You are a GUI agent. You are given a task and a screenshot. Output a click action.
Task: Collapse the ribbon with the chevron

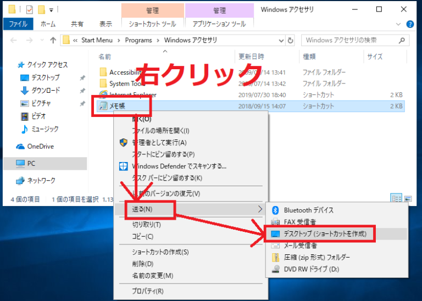[399, 24]
